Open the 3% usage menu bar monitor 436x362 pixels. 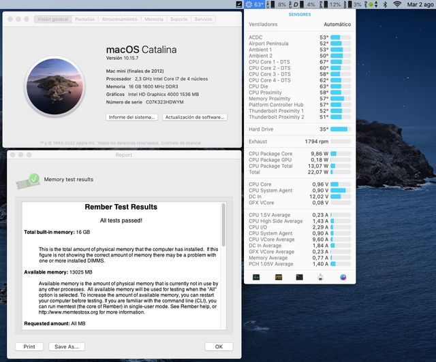coord(353,5)
